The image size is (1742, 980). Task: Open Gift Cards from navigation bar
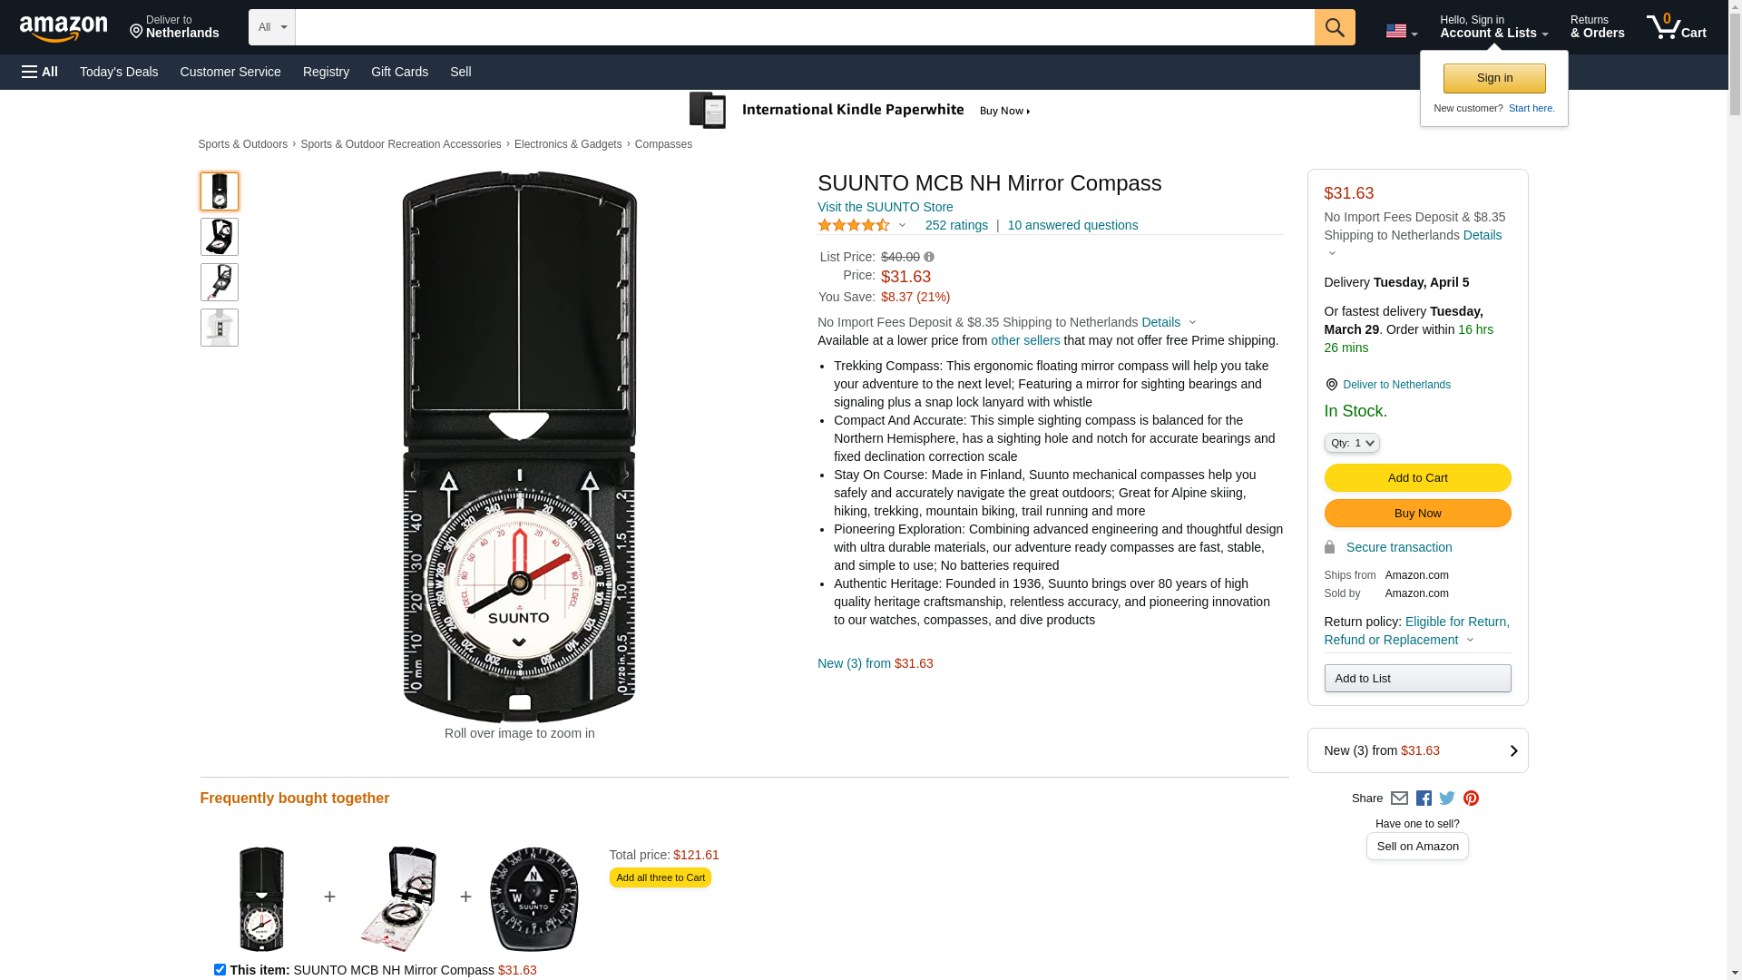399,72
